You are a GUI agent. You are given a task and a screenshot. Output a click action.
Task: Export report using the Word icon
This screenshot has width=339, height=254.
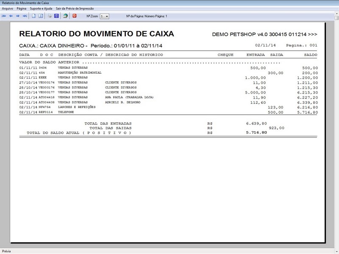56,16
